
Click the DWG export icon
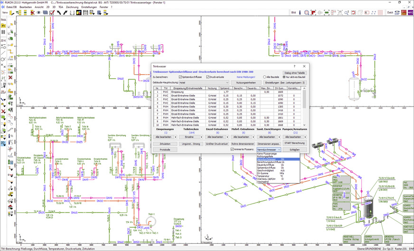coord(404,12)
